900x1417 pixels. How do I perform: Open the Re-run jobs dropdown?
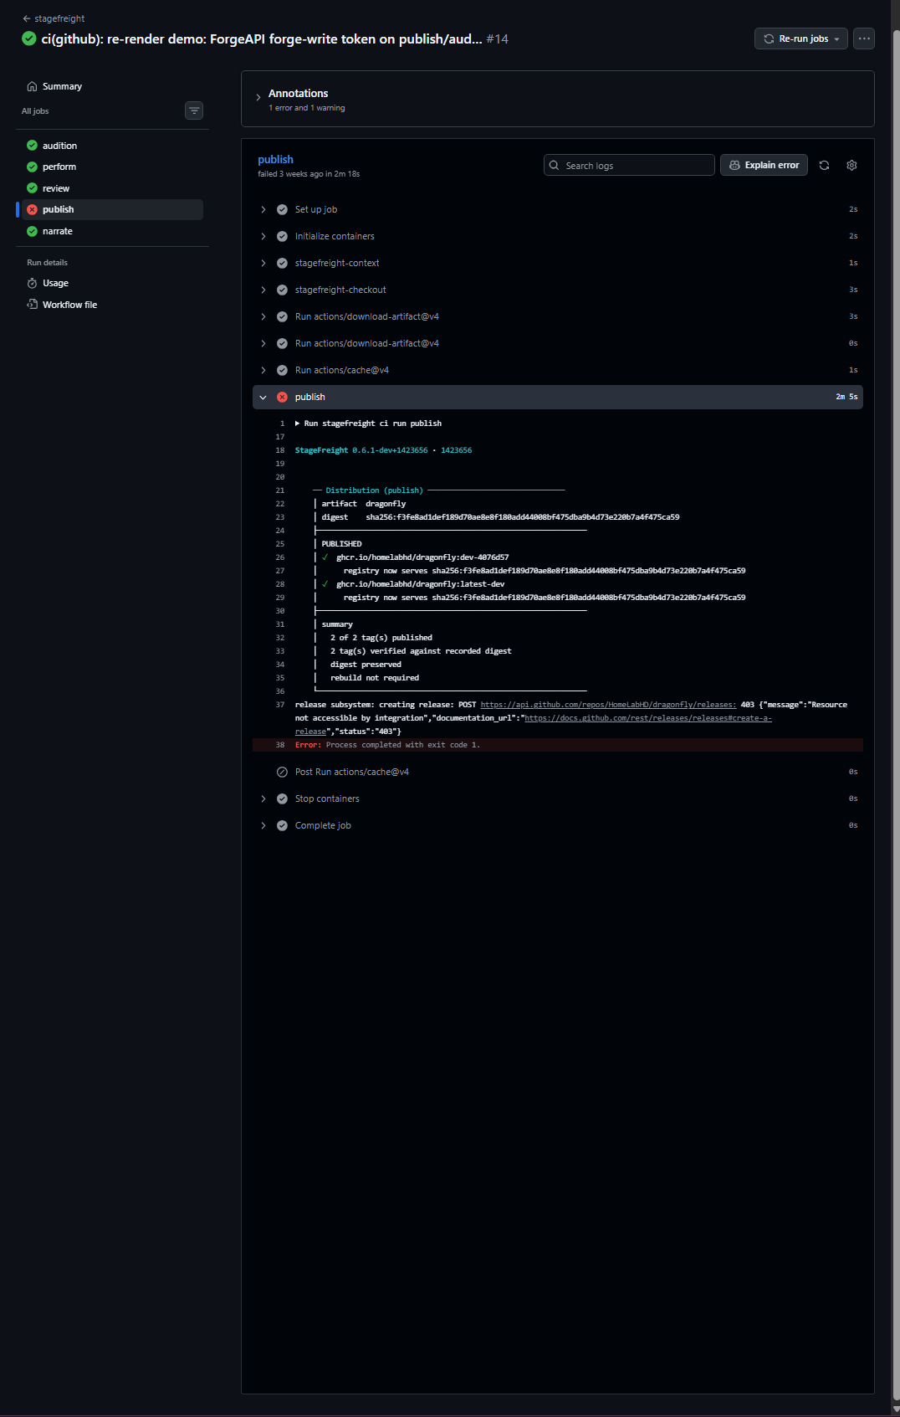pyautogui.click(x=801, y=39)
